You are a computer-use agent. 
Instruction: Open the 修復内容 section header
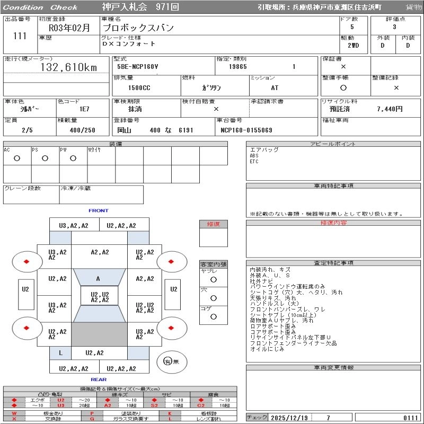(x=334, y=223)
